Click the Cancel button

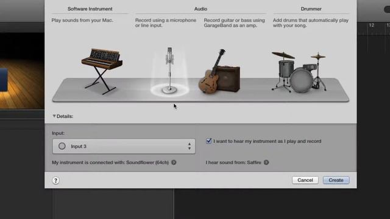[x=305, y=180]
